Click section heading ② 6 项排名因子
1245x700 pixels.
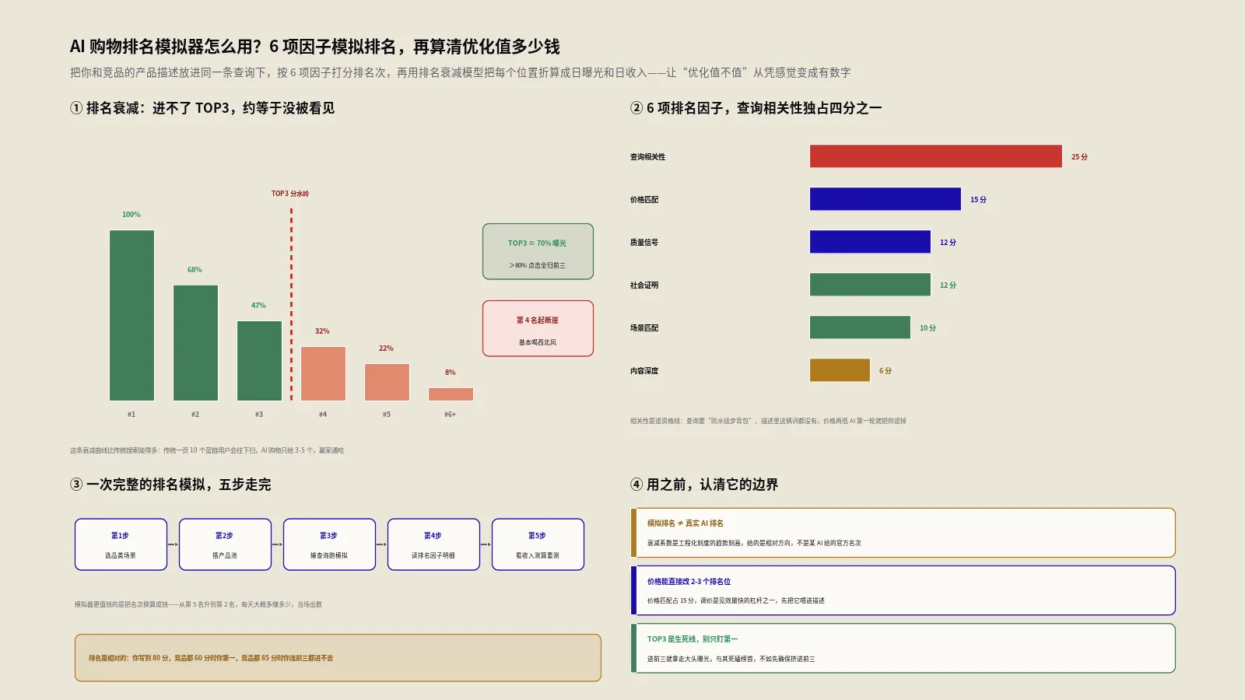[756, 108]
